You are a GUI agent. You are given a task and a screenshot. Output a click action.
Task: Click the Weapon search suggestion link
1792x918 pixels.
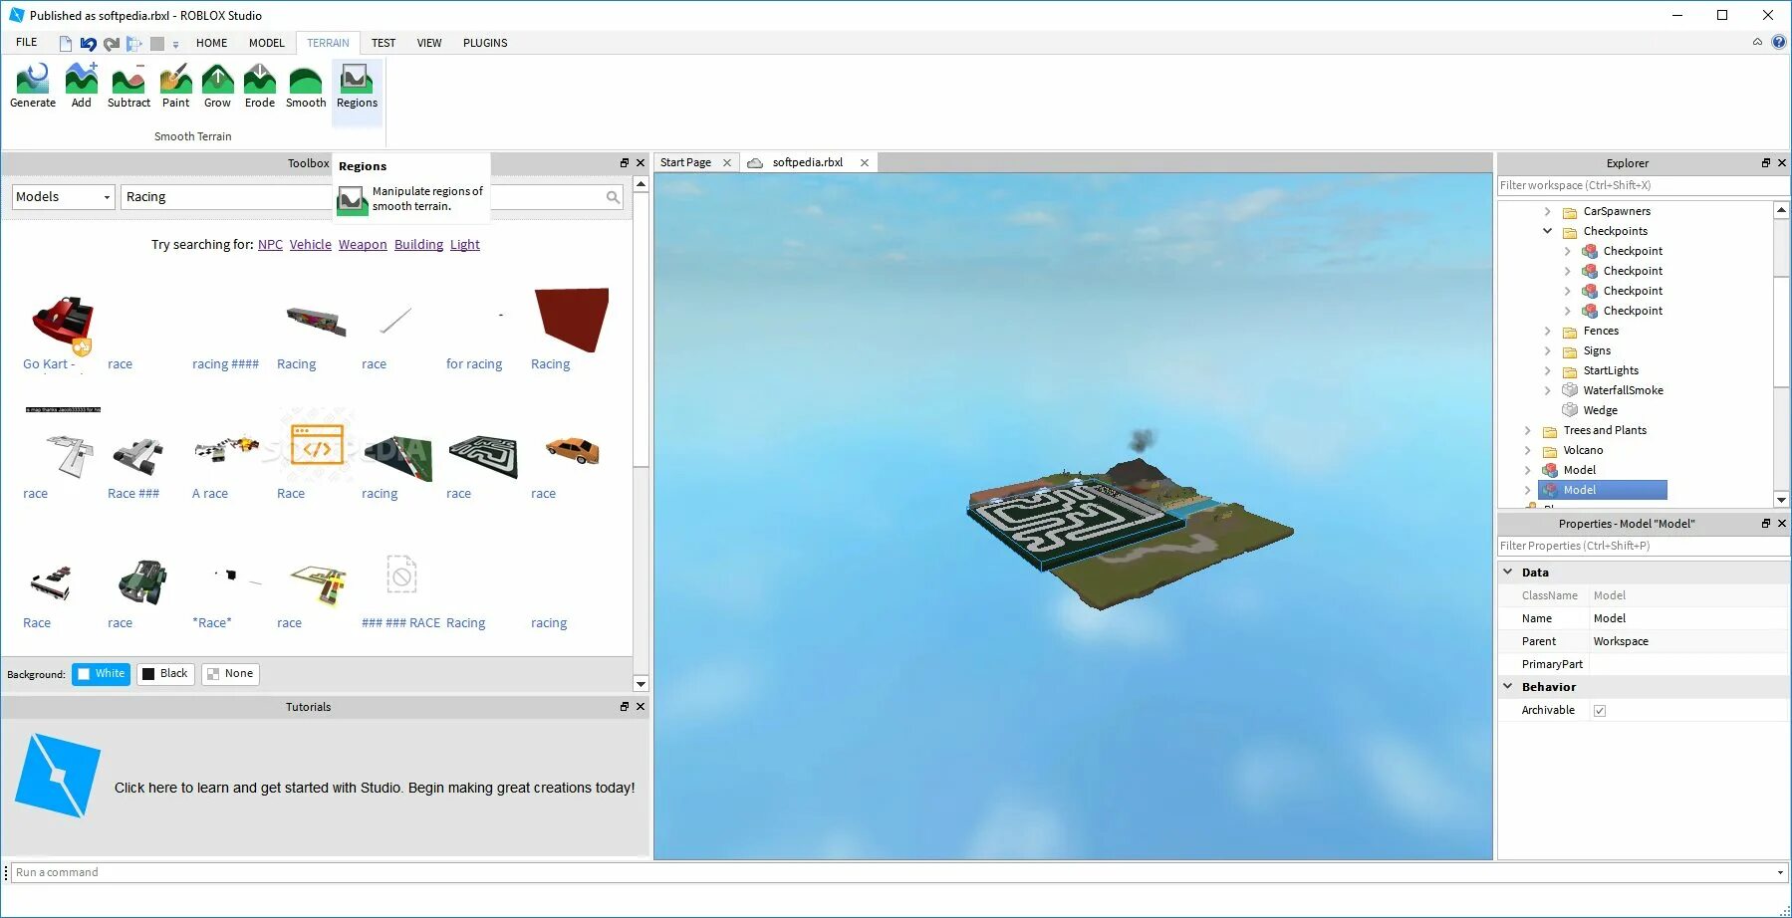(x=363, y=245)
